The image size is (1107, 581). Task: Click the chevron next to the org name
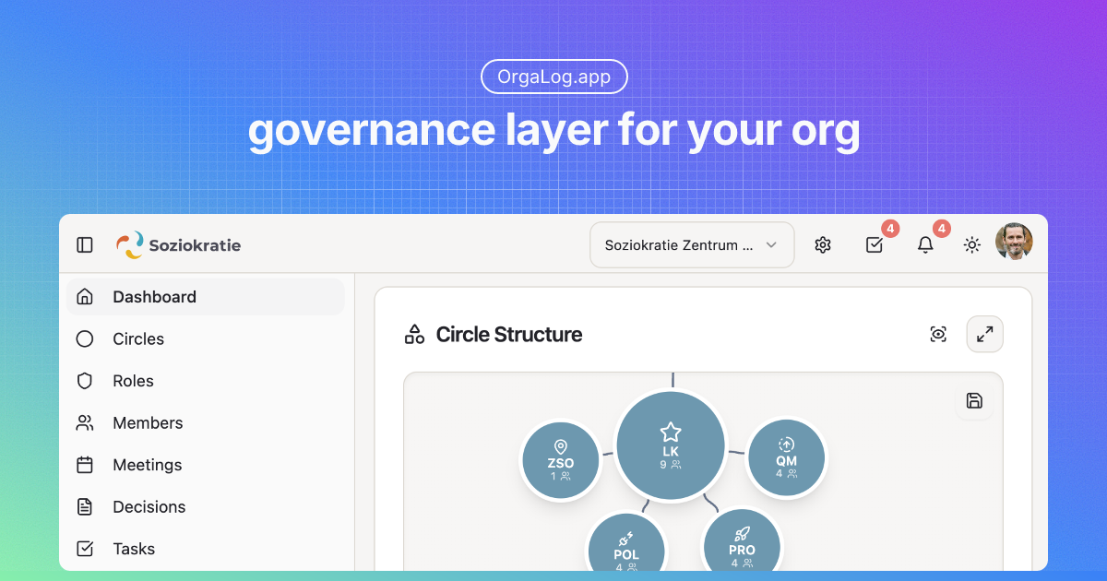click(x=771, y=245)
